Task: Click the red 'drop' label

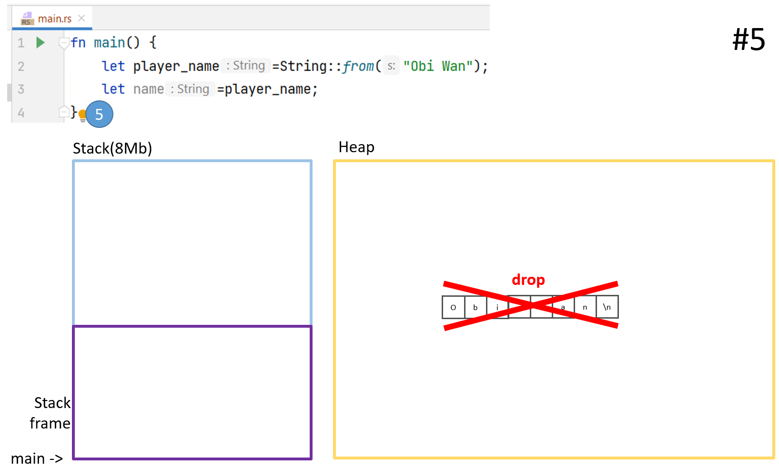Action: point(528,280)
